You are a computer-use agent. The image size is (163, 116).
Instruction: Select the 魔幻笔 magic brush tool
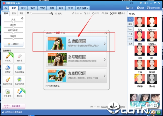tap(20, 93)
